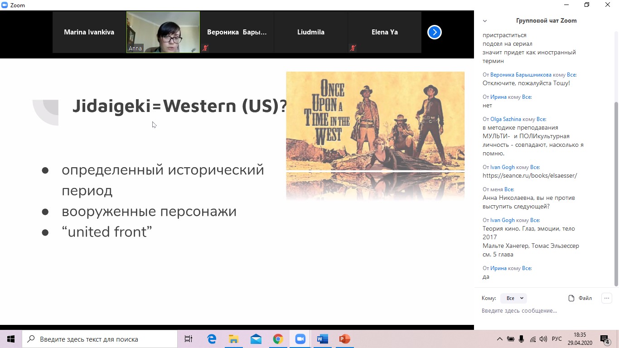Click muted microphone icon on Вероника's tile
This screenshot has height=348, width=619.
[205, 48]
